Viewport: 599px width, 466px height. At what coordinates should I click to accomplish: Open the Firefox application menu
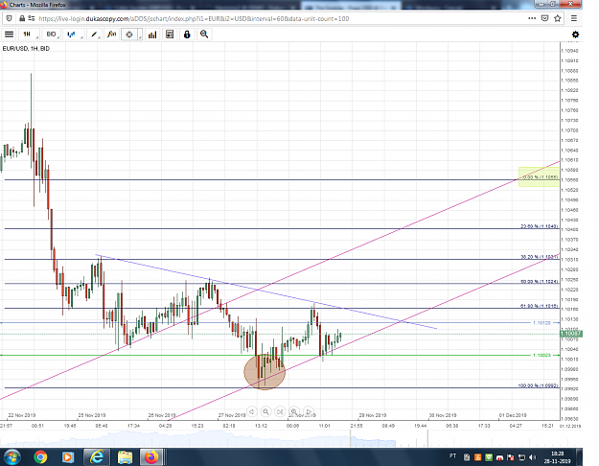(x=574, y=18)
